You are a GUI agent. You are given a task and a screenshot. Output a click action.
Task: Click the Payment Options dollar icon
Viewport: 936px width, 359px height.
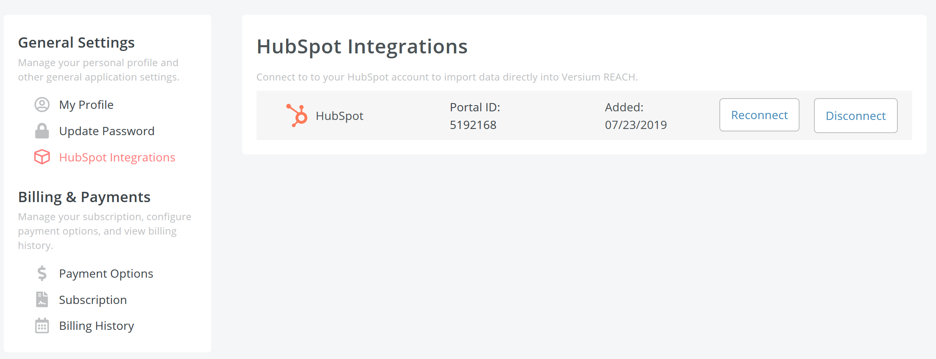point(42,273)
